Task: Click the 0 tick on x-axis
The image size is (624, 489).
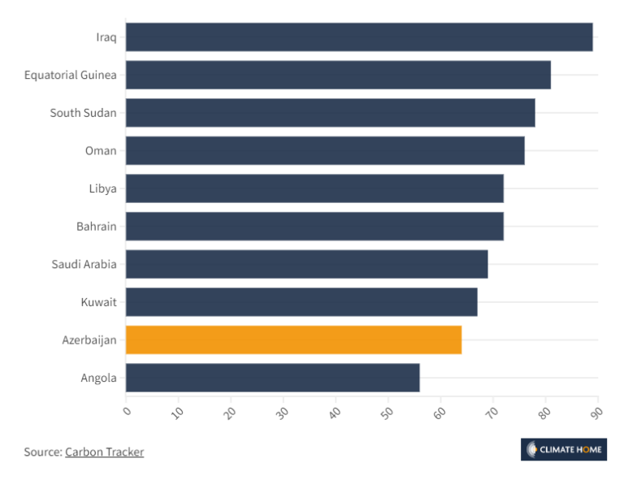Action: click(127, 411)
